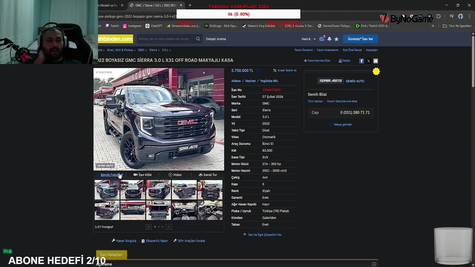Expand the Arazi, SUV & Pickup breadcrumb arrow
This screenshot has width=475, height=267.
[x=135, y=50]
